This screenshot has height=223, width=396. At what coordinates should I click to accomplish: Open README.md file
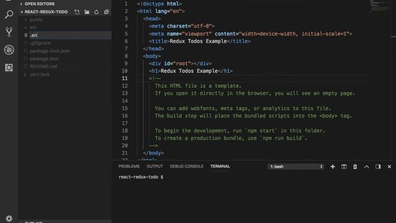click(x=43, y=66)
